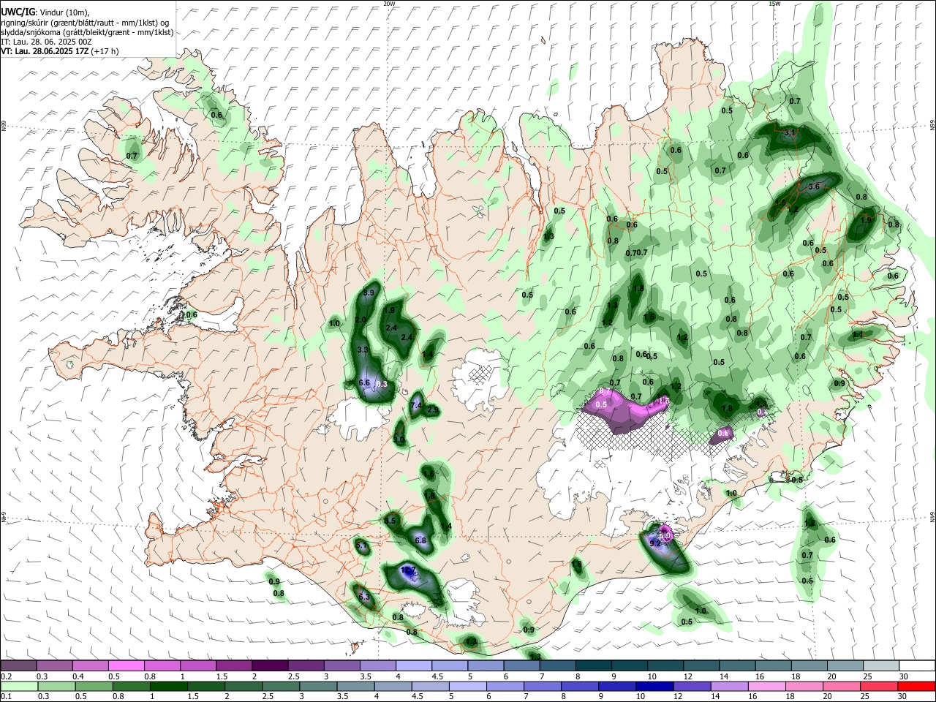Click the '0.1' label in the lower legend row
936x702 pixels.
pos(6,698)
